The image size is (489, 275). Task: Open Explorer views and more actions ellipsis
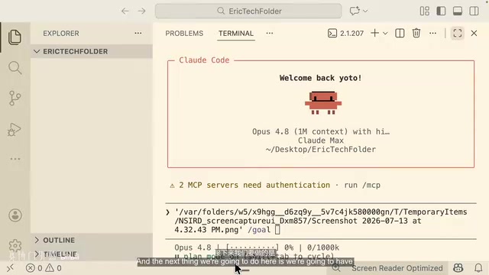(138, 33)
